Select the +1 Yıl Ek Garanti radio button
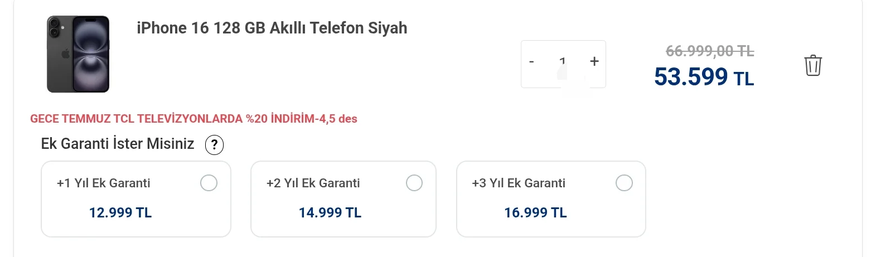Screen dimensions: 871x257 (x=209, y=183)
